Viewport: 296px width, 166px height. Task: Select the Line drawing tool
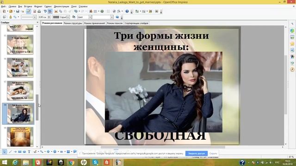click(x=10, y=152)
